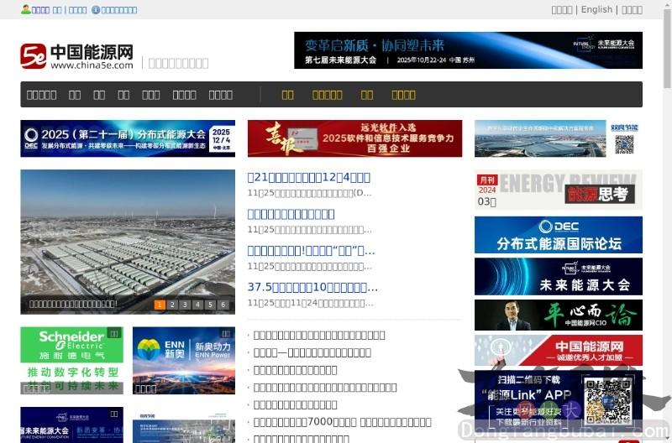672x443 pixels.
Task: Open the headline starting with 37.5
Action: click(x=312, y=287)
